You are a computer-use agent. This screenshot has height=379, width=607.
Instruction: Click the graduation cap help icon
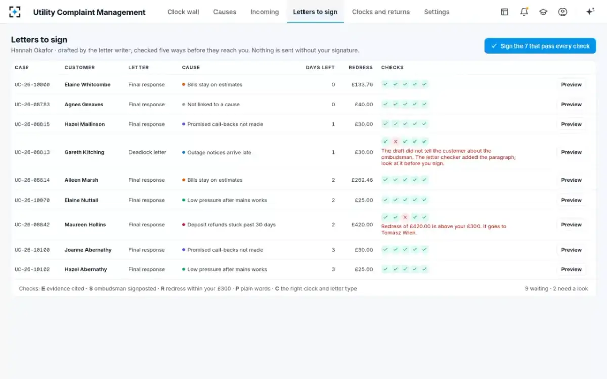pyautogui.click(x=543, y=12)
